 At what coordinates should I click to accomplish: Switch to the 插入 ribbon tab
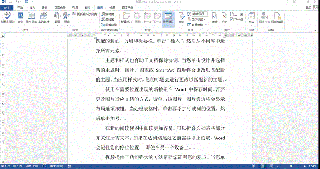[32, 7]
